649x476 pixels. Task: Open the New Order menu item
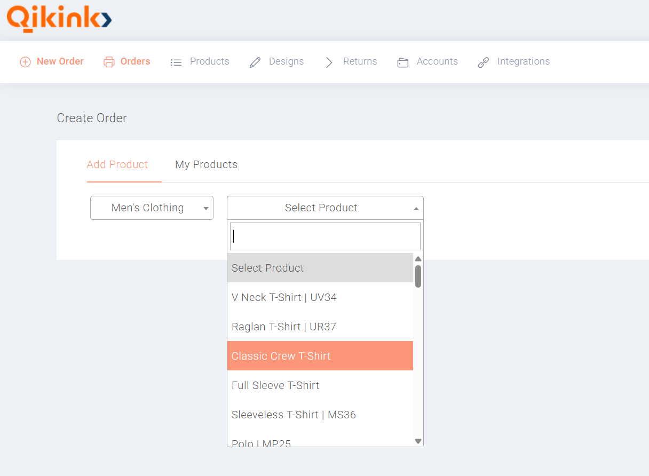coord(60,61)
